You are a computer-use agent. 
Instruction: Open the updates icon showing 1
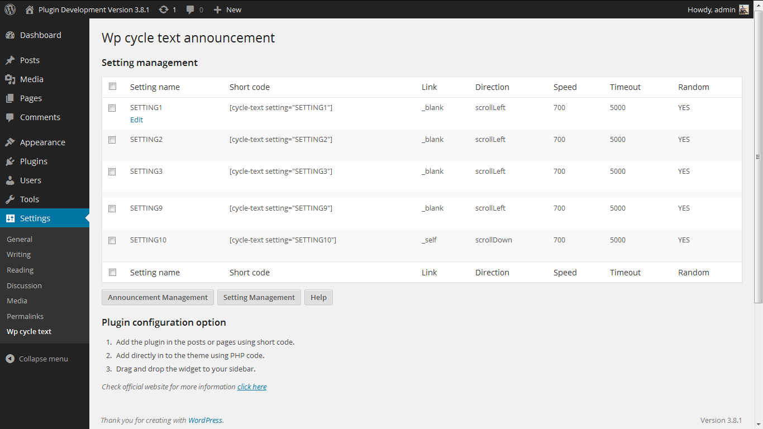click(164, 9)
